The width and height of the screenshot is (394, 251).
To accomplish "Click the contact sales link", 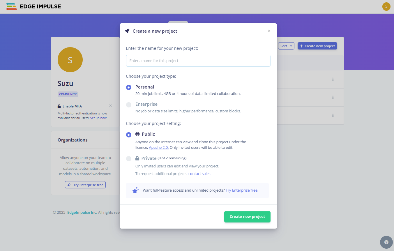I will pyautogui.click(x=199, y=174).
